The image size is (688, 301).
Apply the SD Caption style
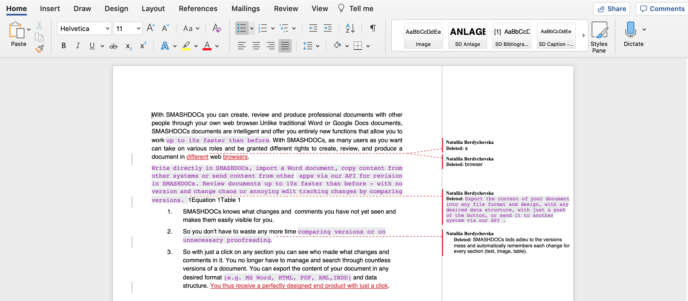pyautogui.click(x=556, y=36)
